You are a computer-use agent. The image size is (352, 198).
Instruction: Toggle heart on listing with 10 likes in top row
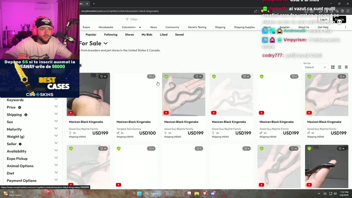point(199,76)
